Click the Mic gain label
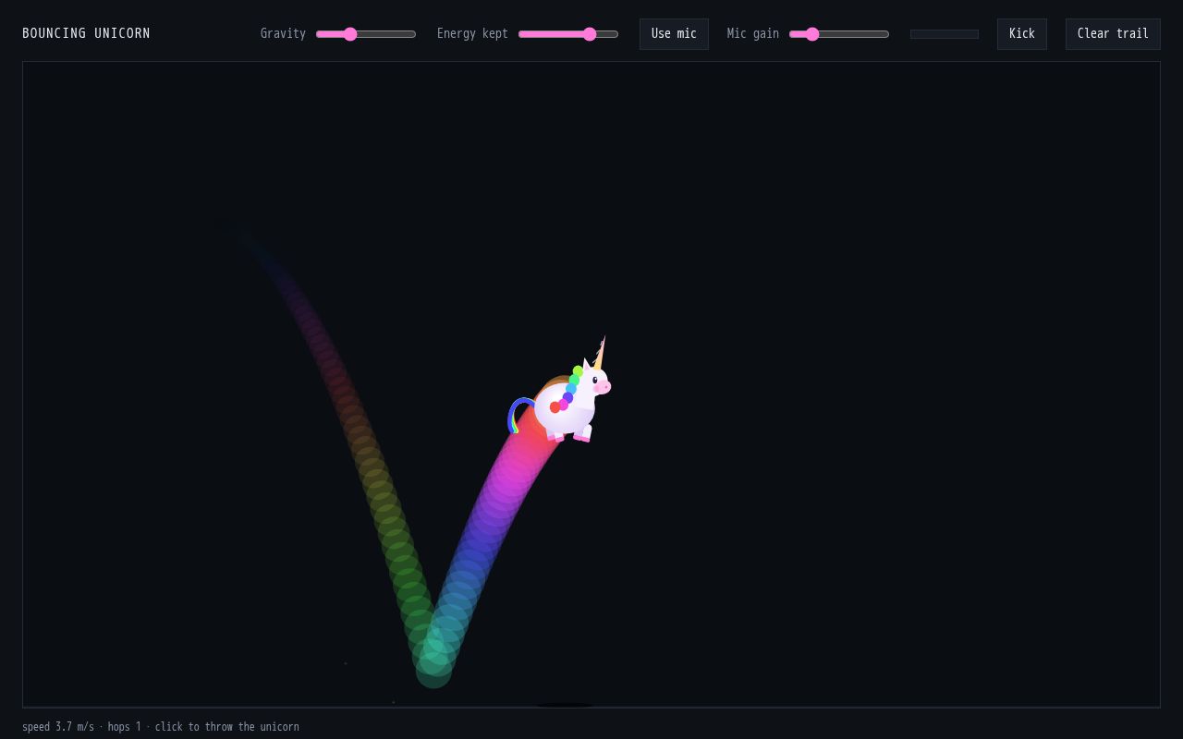The height and width of the screenshot is (739, 1183). [753, 34]
